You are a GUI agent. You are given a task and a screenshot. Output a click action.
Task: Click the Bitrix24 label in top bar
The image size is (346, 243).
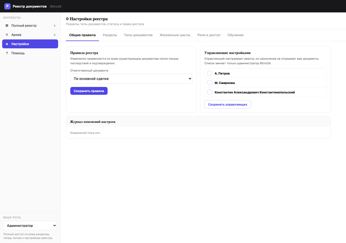pos(56,6)
